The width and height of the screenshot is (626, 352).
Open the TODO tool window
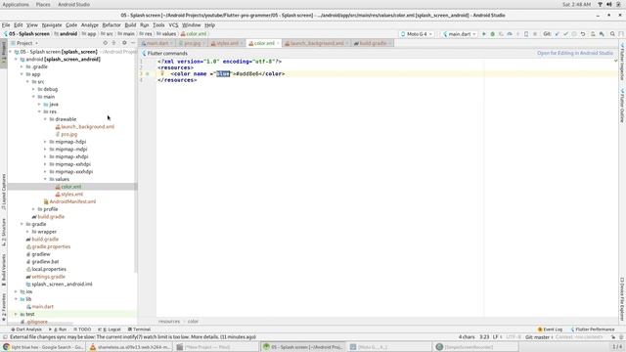[82, 330]
